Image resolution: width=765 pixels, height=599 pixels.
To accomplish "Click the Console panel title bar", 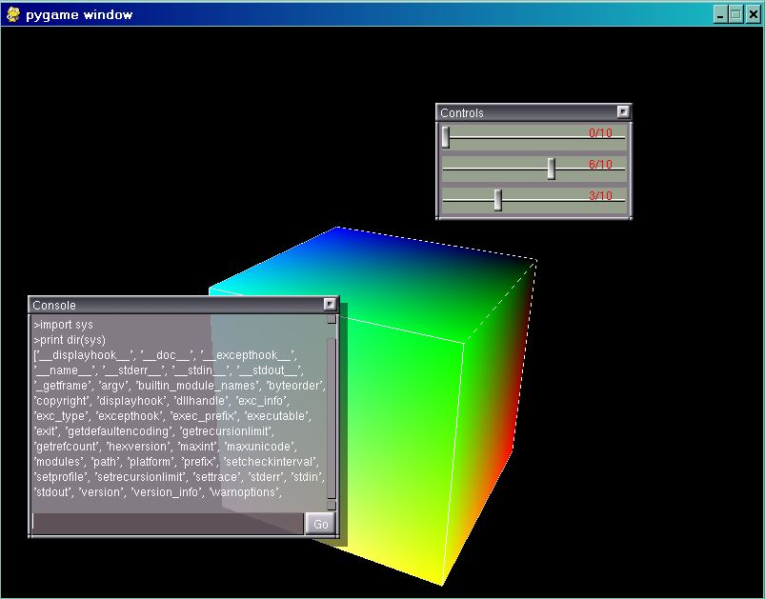I will point(171,305).
